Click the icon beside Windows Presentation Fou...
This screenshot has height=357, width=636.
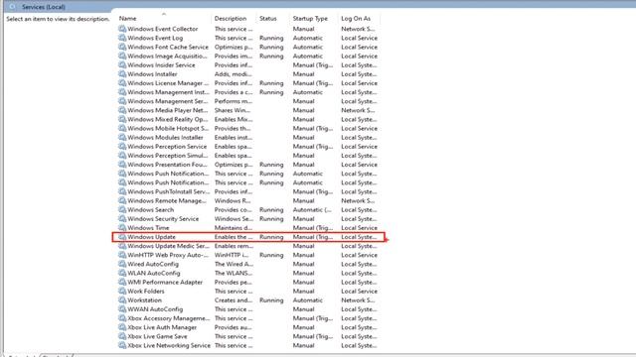point(122,165)
